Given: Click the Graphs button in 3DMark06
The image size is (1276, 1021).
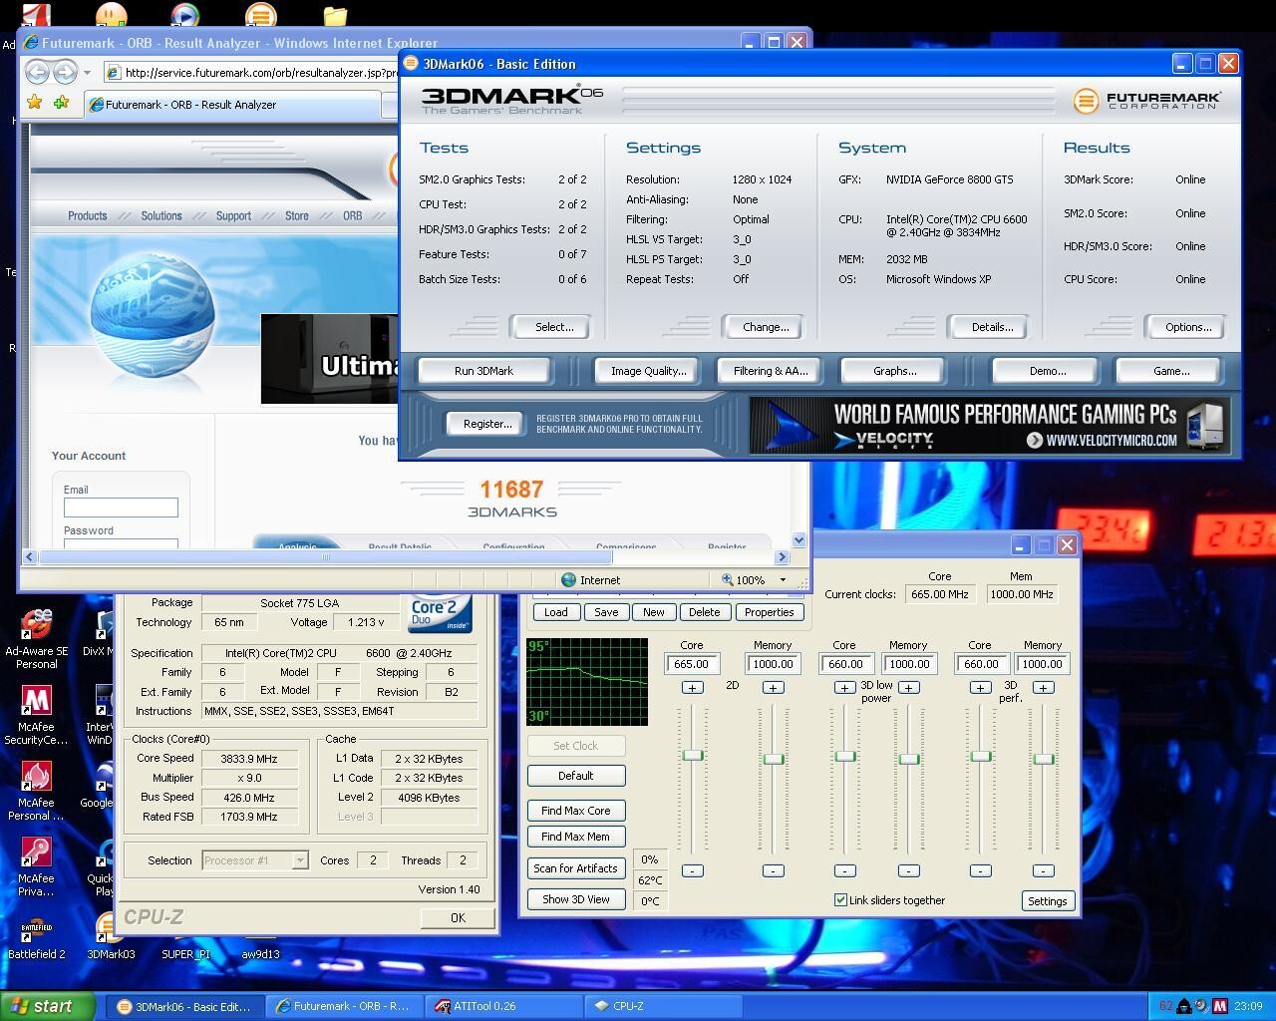Looking at the screenshot, I should click(x=894, y=371).
